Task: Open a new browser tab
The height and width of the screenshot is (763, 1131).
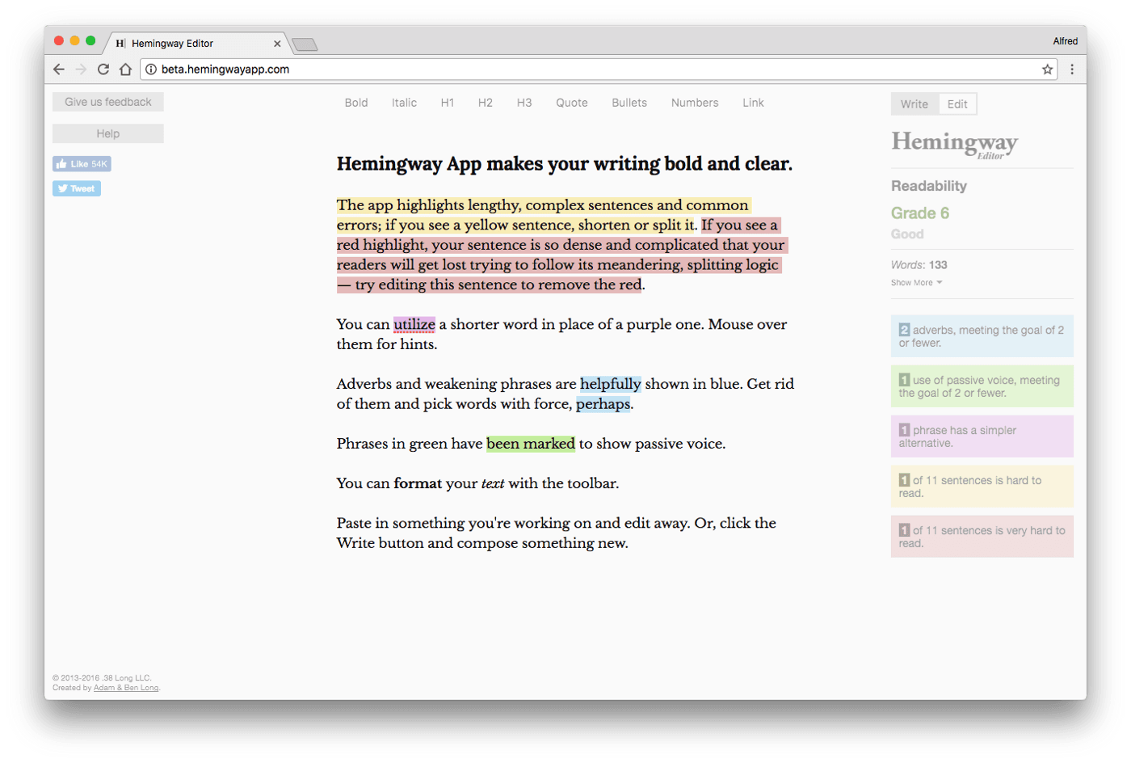Action: [x=305, y=44]
